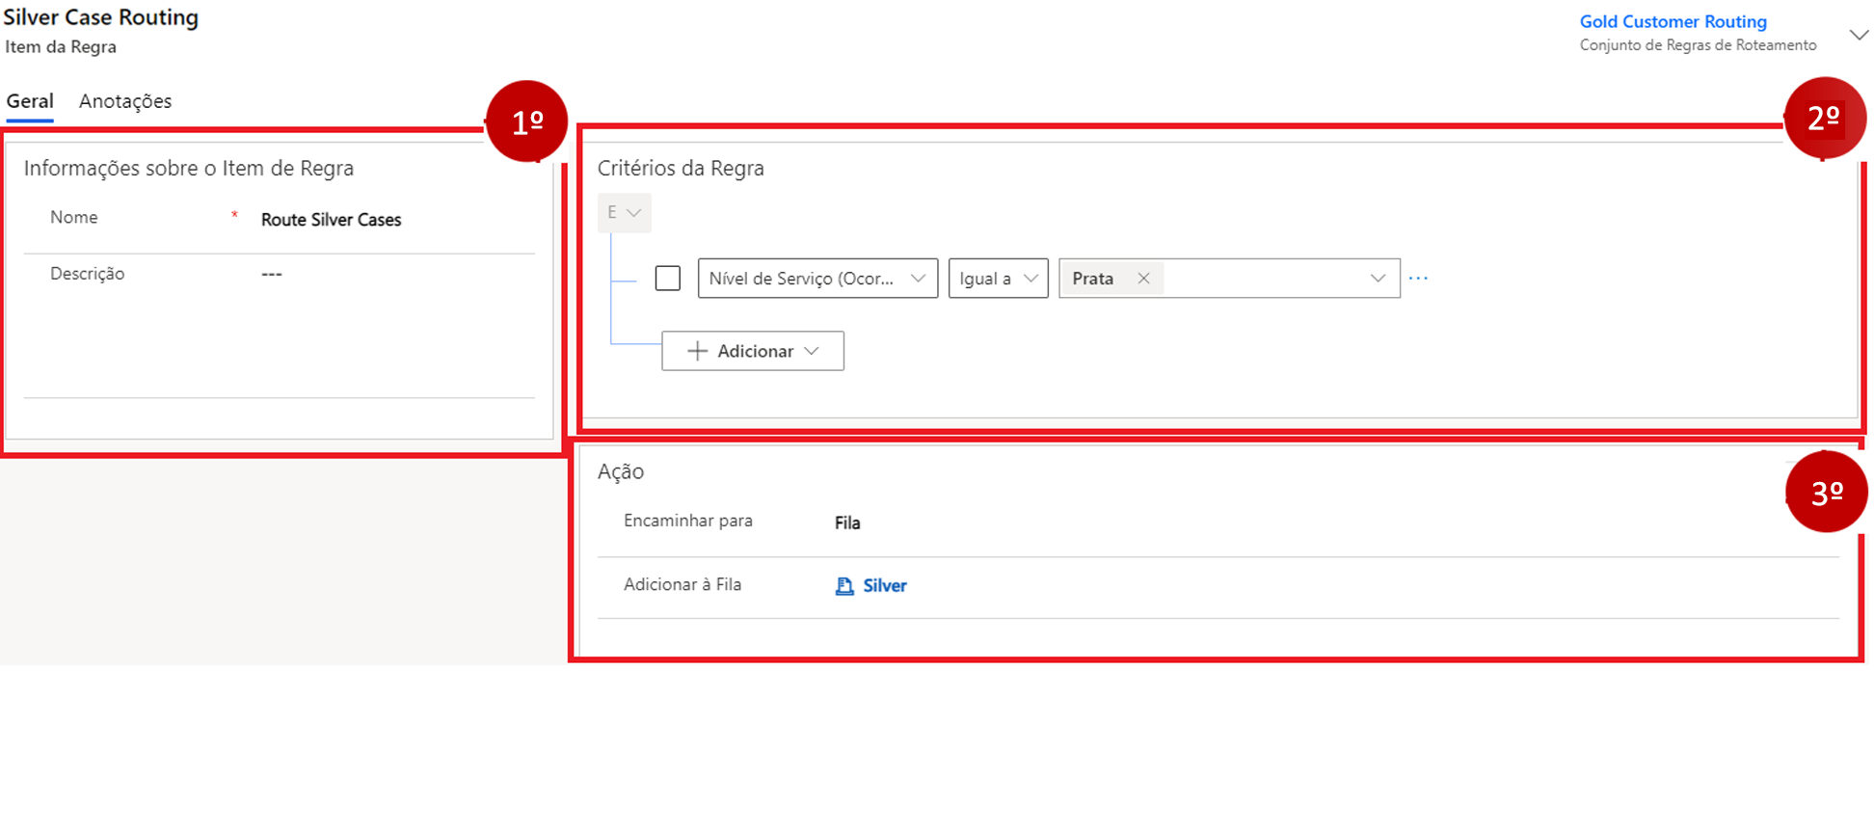Expand the header chevron beside Gold Customer Routing

click(1859, 35)
